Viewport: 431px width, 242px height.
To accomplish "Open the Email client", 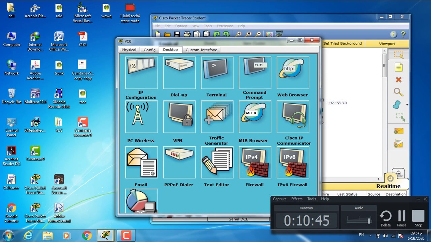I will point(141,162).
